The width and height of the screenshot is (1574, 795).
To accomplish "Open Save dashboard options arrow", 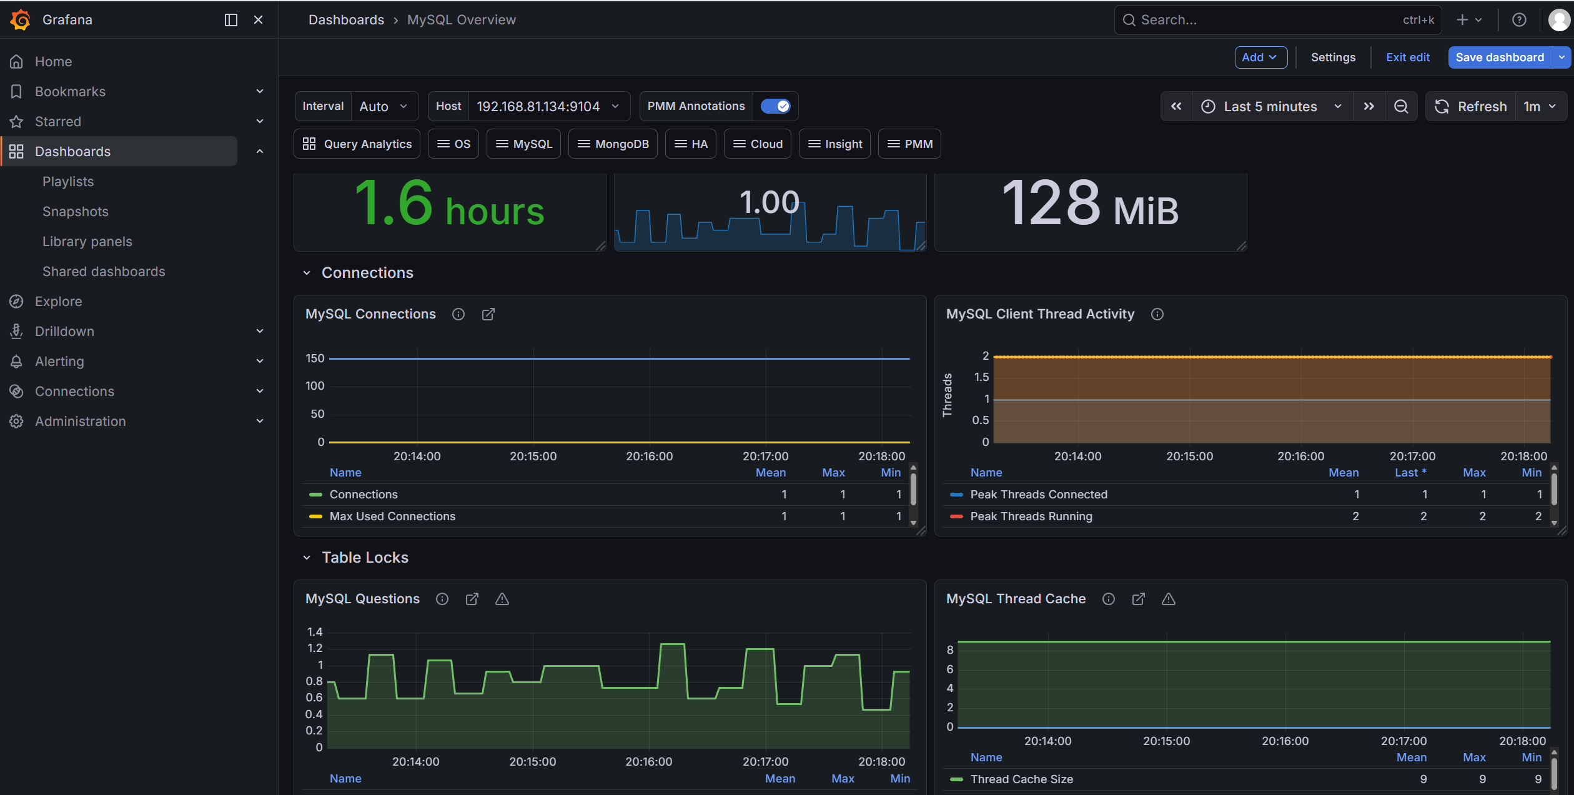I will (x=1562, y=57).
